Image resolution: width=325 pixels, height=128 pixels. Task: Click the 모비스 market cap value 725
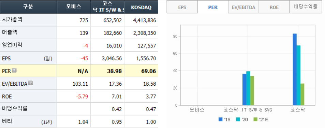84,20
